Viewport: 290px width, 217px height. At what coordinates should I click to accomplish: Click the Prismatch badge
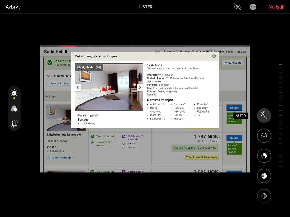point(232,63)
